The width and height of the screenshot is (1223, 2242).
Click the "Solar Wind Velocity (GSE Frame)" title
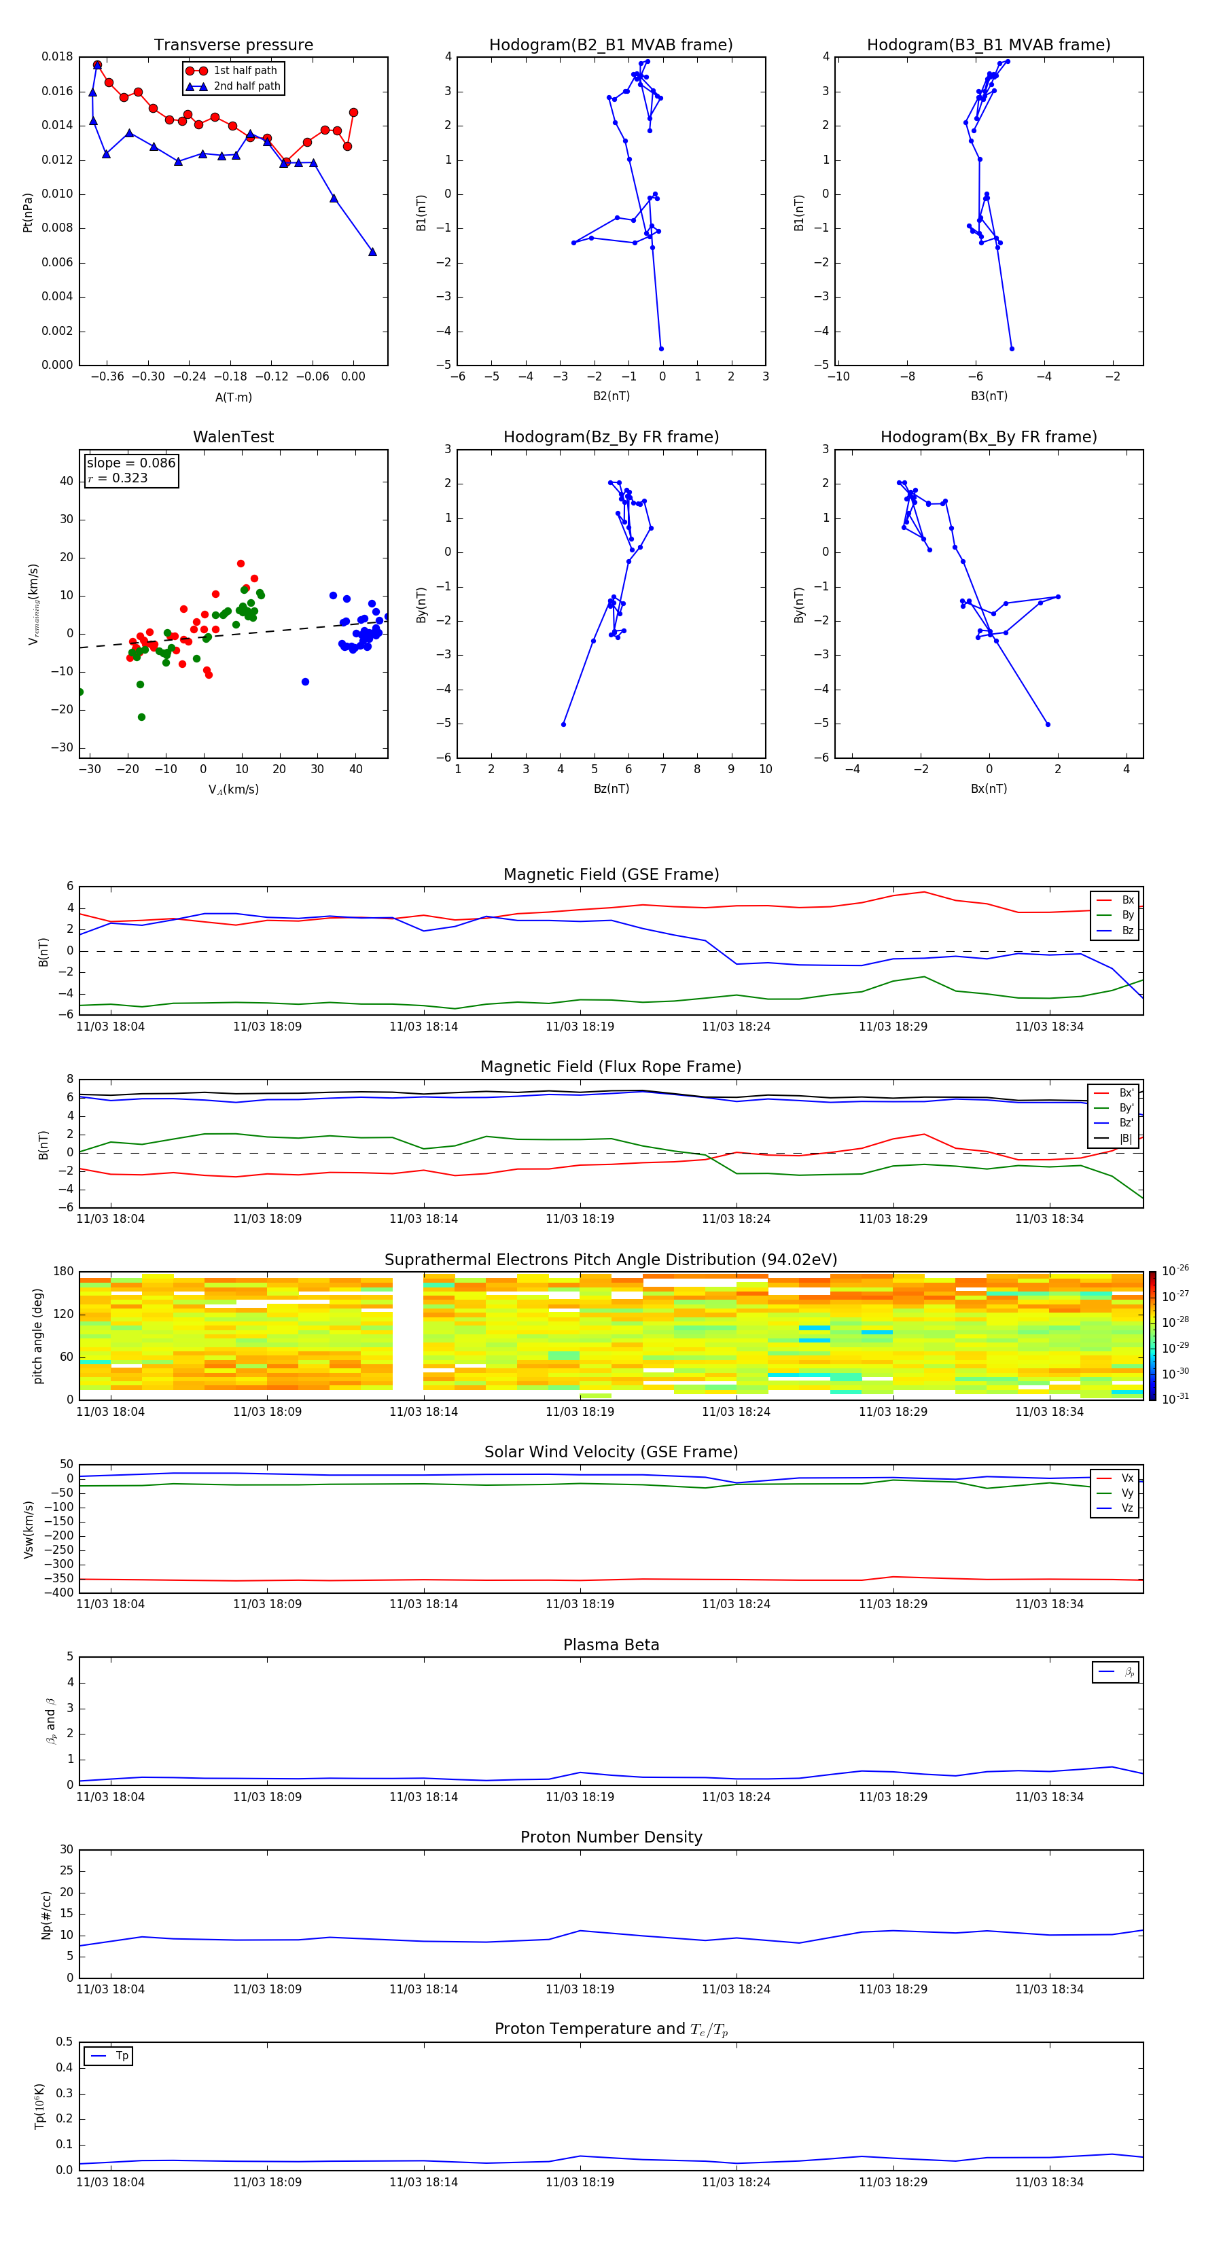pyautogui.click(x=611, y=1452)
